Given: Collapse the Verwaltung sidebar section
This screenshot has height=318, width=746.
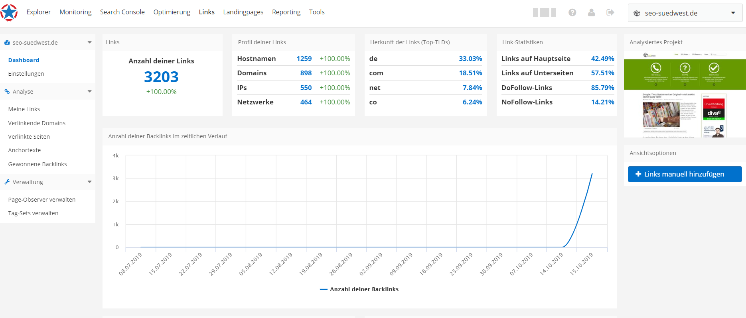Looking at the screenshot, I should pos(89,182).
